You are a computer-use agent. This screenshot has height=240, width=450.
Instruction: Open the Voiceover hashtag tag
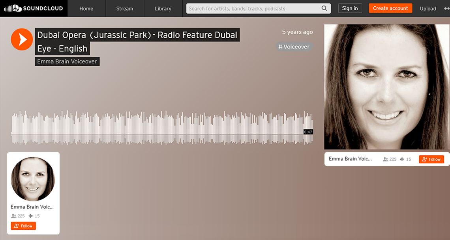[294, 47]
